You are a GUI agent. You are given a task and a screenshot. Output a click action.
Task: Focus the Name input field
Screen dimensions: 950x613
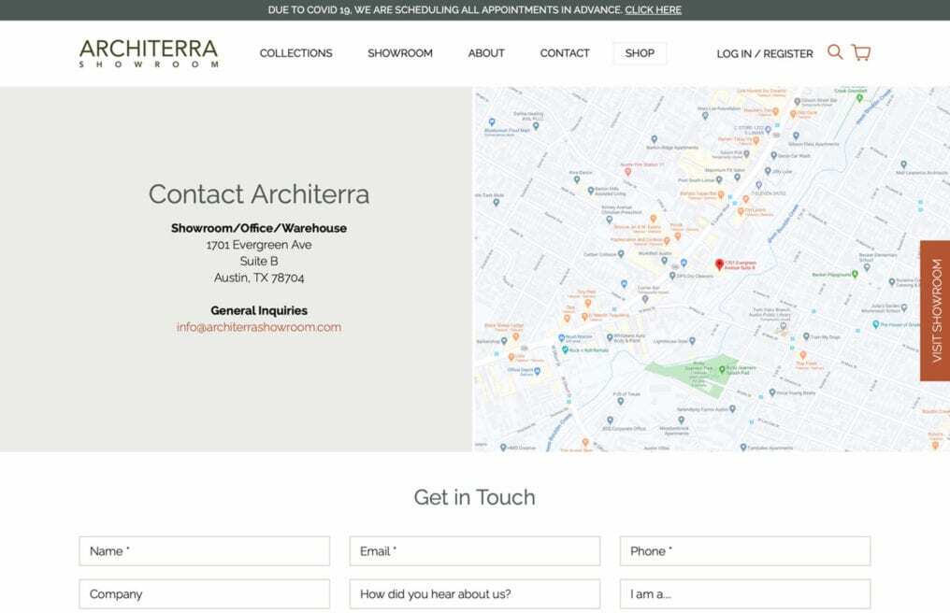(204, 551)
